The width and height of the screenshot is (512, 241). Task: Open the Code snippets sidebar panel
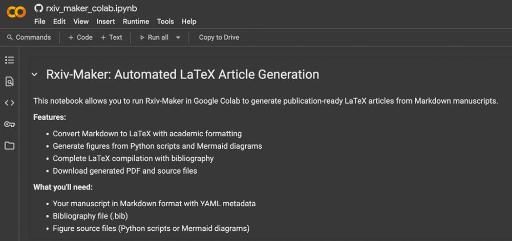point(9,103)
